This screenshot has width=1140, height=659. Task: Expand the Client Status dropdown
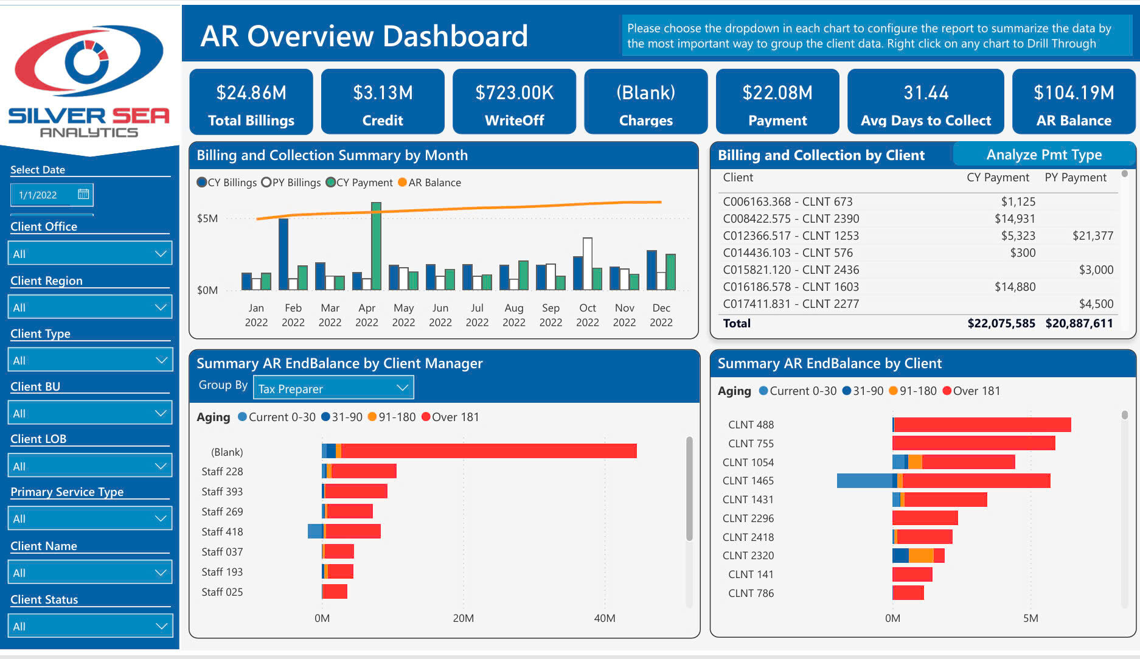pyautogui.click(x=90, y=626)
